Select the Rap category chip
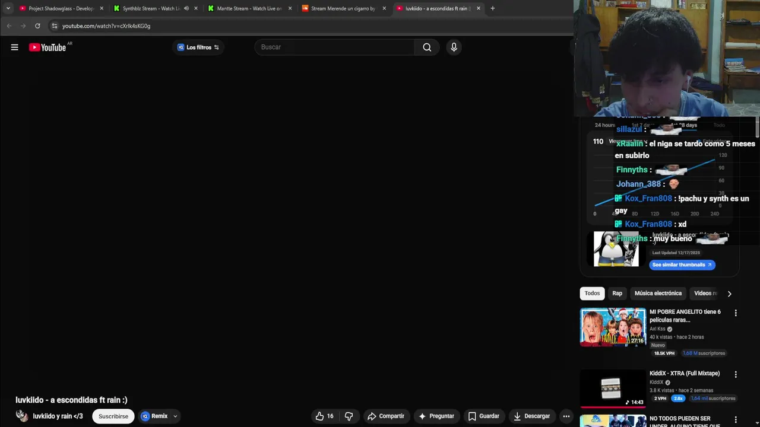 pos(617,294)
